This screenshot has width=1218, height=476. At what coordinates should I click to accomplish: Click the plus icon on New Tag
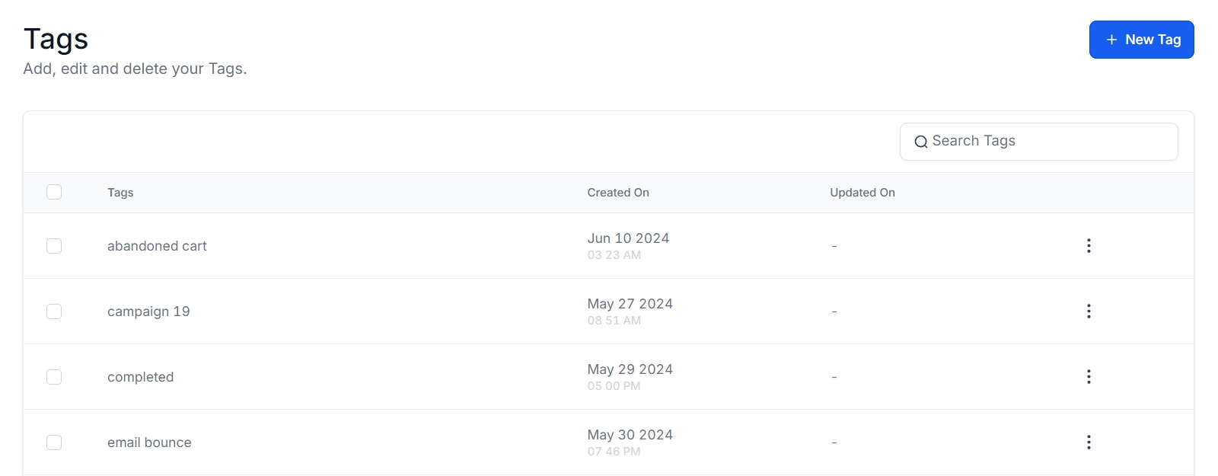(x=1111, y=40)
